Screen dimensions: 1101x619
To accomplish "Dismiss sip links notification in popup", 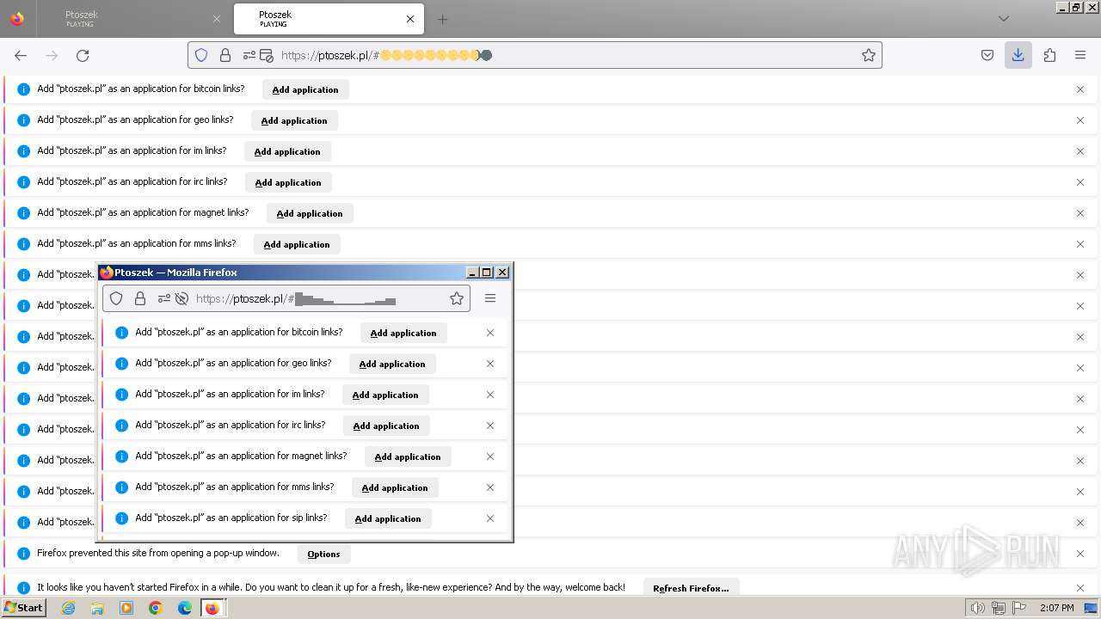I will tap(490, 518).
